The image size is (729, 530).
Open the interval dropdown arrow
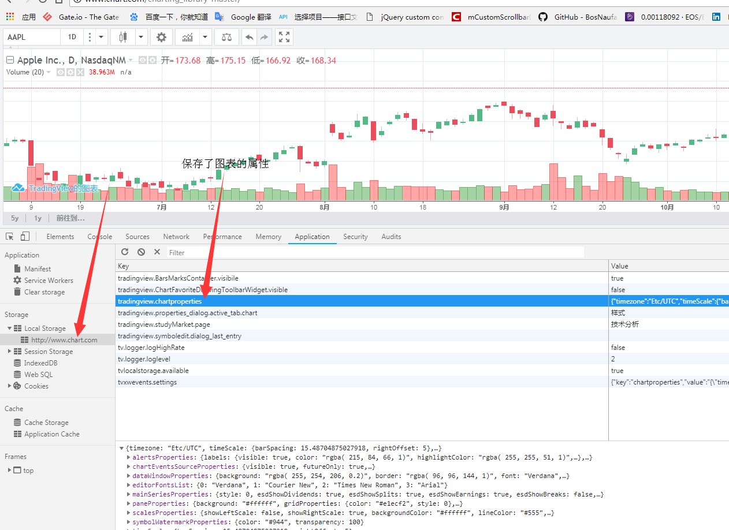click(x=102, y=37)
